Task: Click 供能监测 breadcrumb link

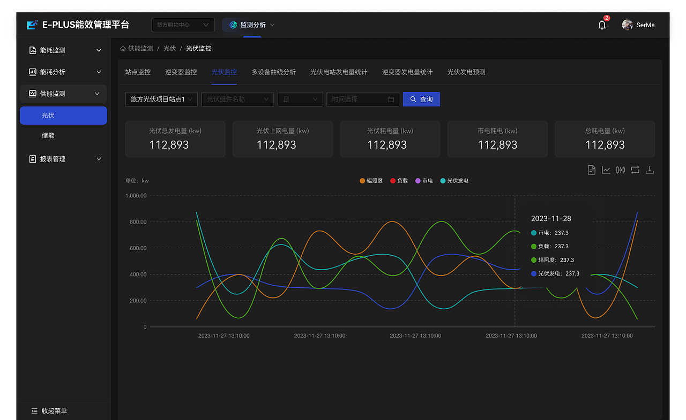Action: point(140,48)
